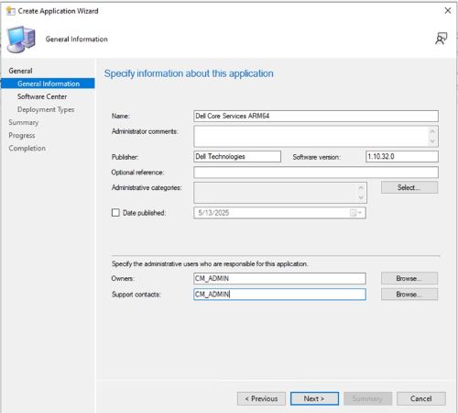The image size is (458, 413).
Task: Select Summary step in sidebar
Action: pos(24,122)
